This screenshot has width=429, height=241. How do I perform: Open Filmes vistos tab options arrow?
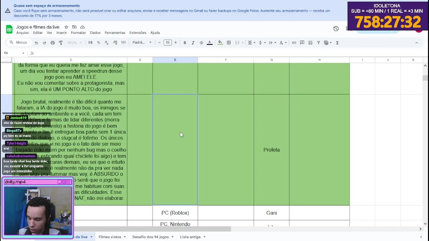click(125, 237)
